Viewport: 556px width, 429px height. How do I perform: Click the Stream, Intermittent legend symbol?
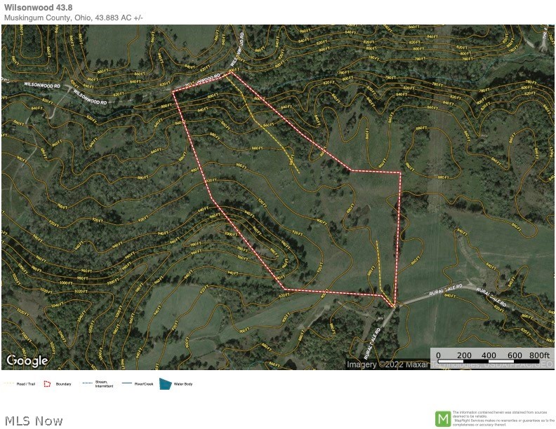click(x=87, y=383)
